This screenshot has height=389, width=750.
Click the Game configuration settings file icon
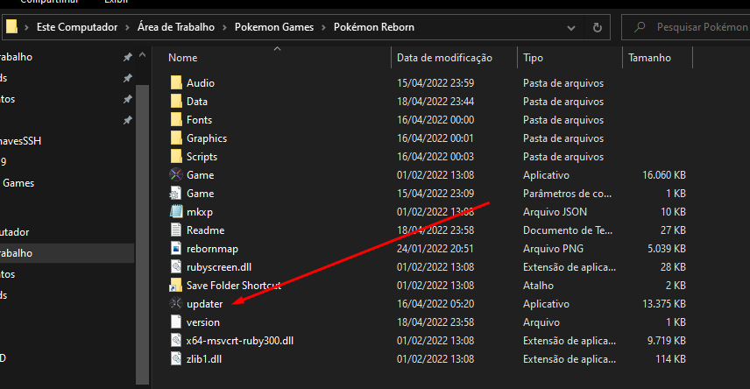click(176, 194)
